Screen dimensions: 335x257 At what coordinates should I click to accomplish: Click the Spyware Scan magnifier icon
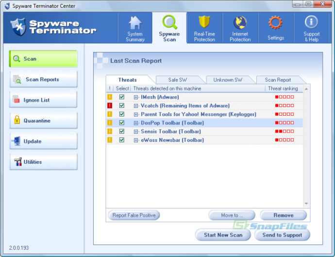[x=169, y=22]
